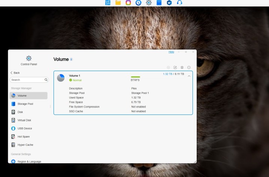Select Storage Pool in sidebar
269x177 pixels.
click(x=25, y=104)
